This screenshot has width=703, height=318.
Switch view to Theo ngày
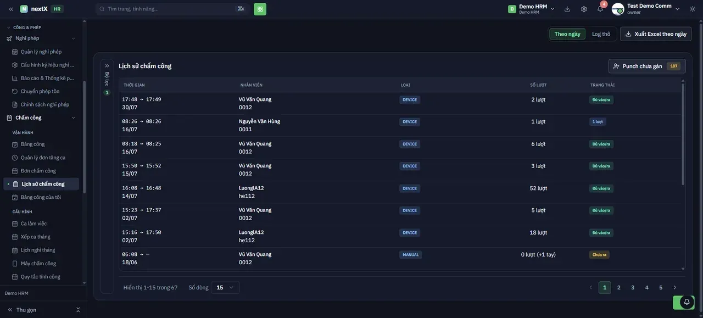(x=567, y=34)
